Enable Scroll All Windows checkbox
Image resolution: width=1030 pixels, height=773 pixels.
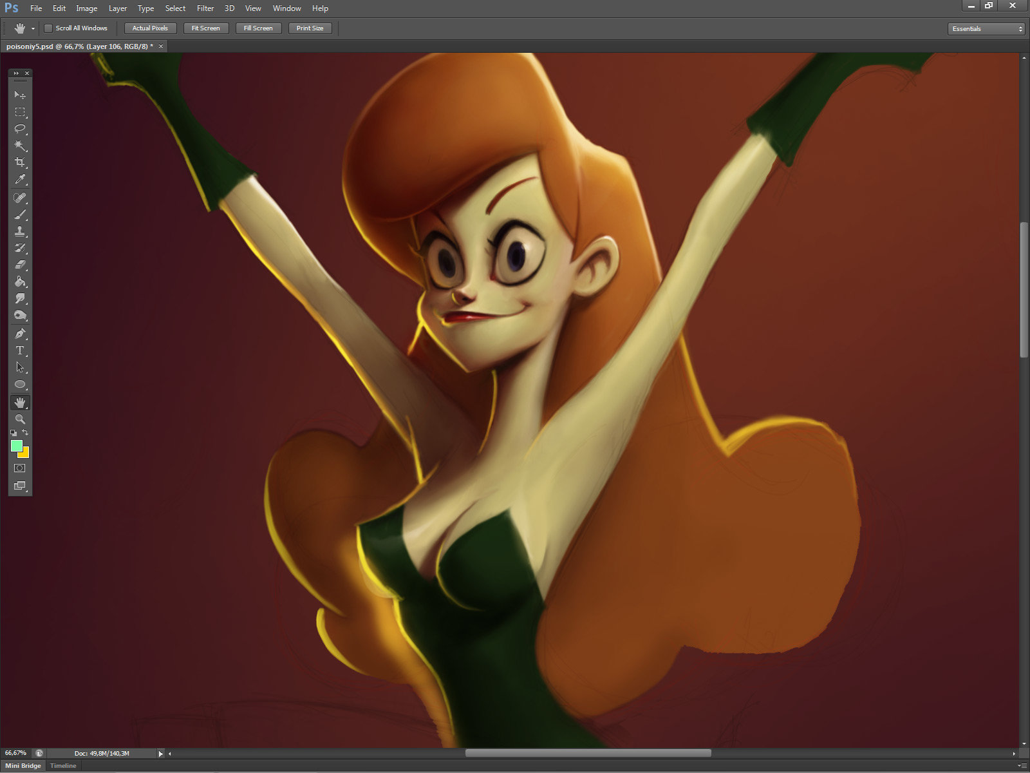point(48,28)
